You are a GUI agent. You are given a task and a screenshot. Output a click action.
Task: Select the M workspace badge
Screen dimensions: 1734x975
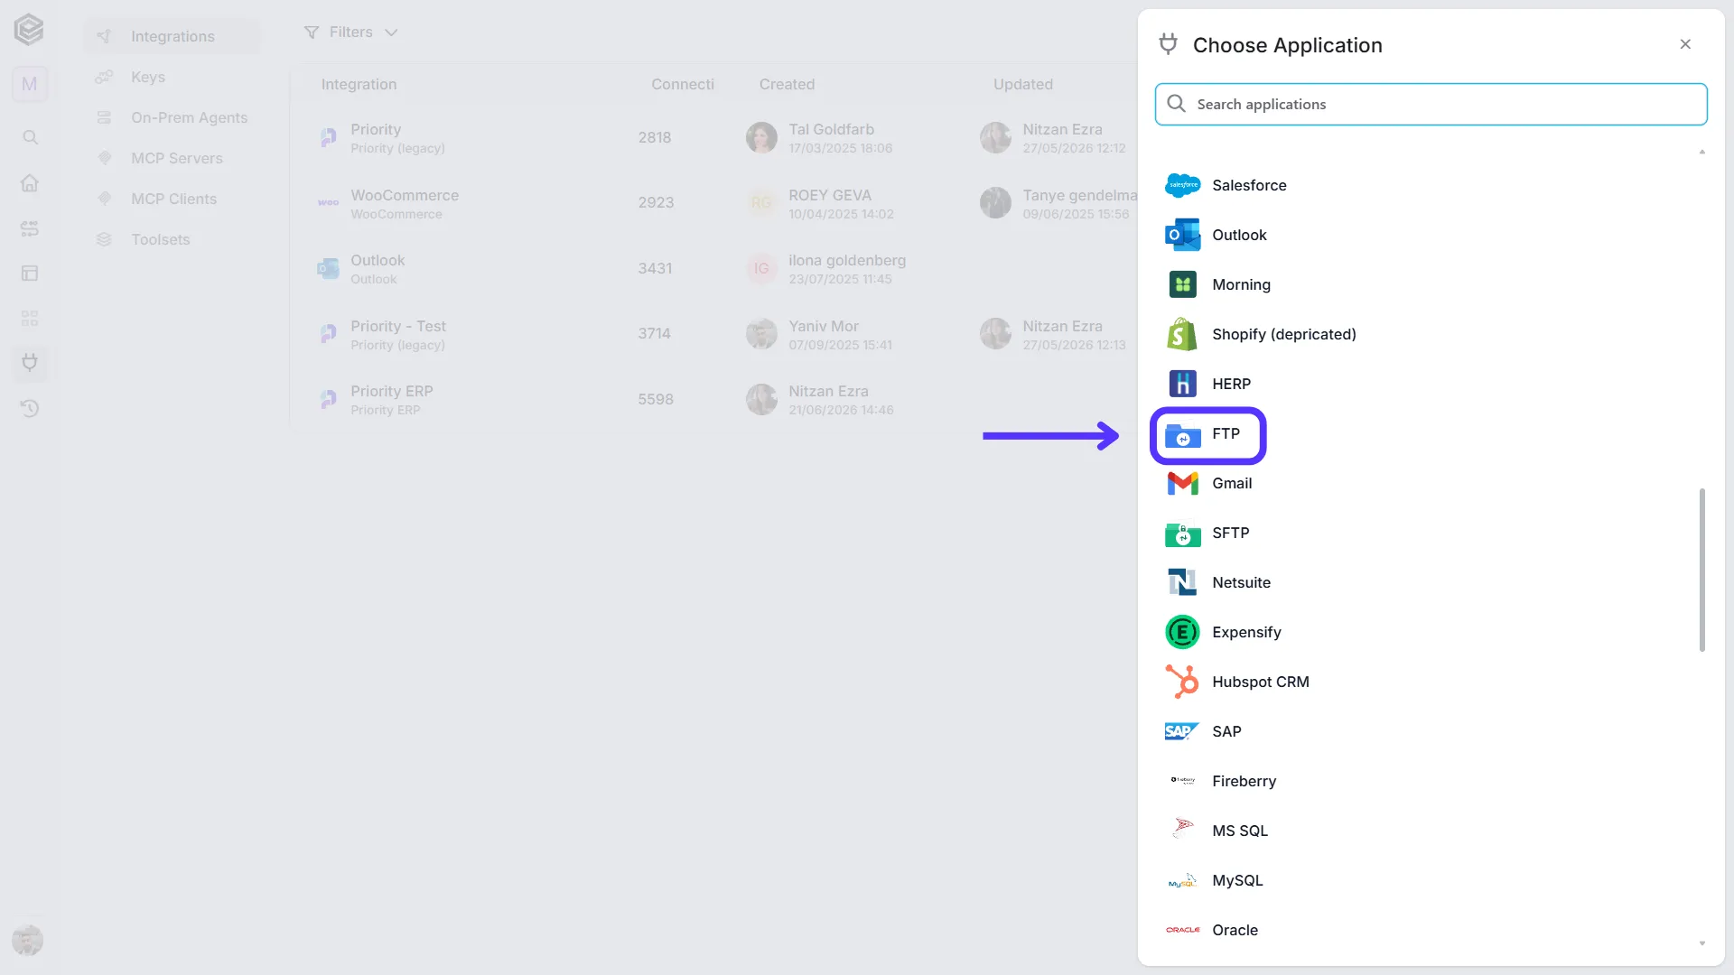tap(30, 84)
